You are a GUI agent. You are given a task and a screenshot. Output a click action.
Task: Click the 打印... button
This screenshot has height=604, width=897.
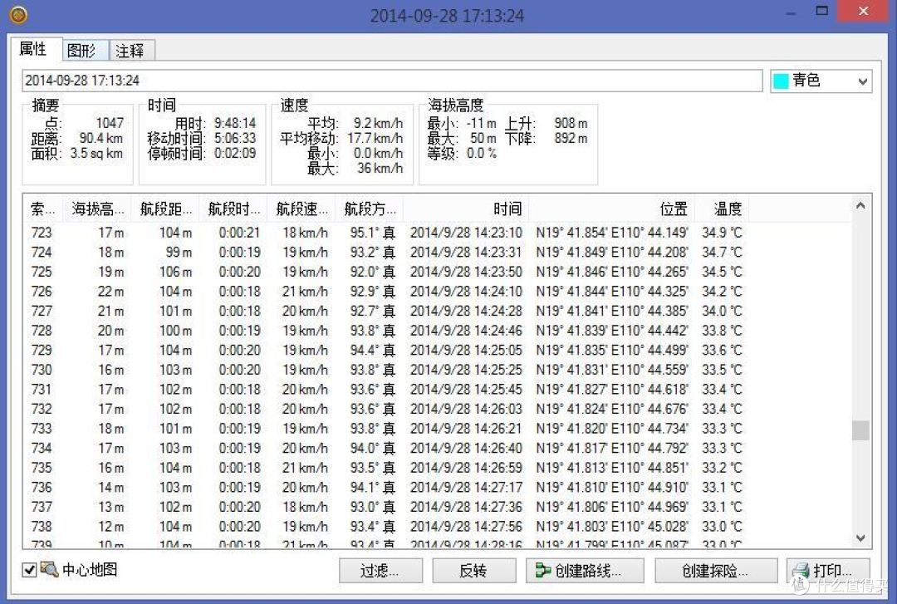(828, 570)
